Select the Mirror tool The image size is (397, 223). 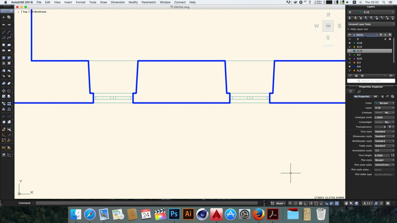4,109
